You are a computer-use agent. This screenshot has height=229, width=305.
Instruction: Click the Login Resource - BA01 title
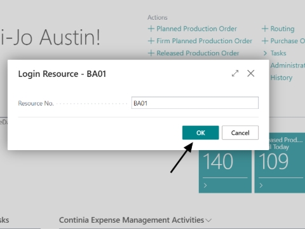click(x=62, y=74)
